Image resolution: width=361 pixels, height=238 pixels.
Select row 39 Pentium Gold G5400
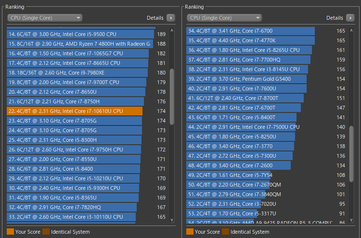point(266,79)
